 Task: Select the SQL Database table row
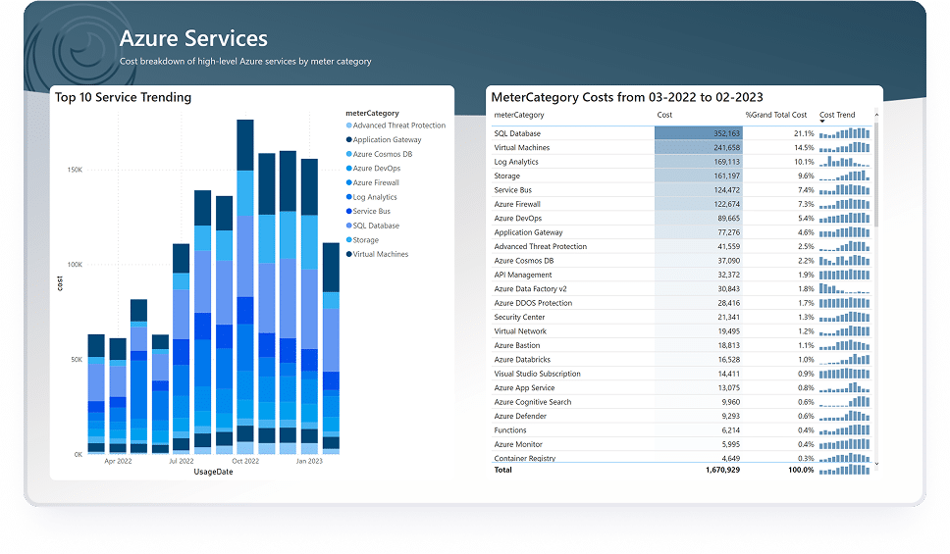[682, 133]
